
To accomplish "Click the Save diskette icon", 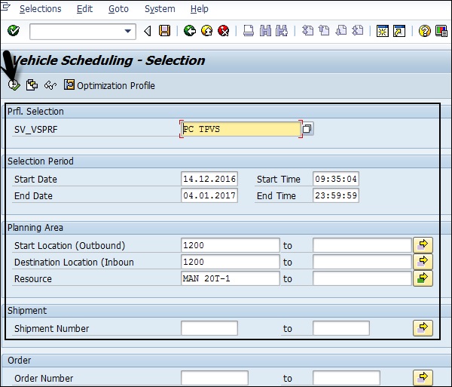I will tap(165, 31).
